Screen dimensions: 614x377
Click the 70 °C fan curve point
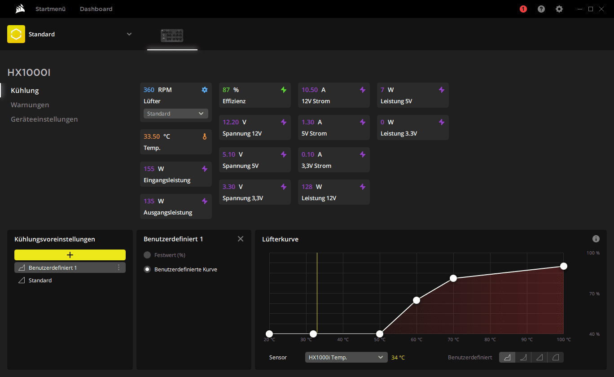tap(453, 278)
